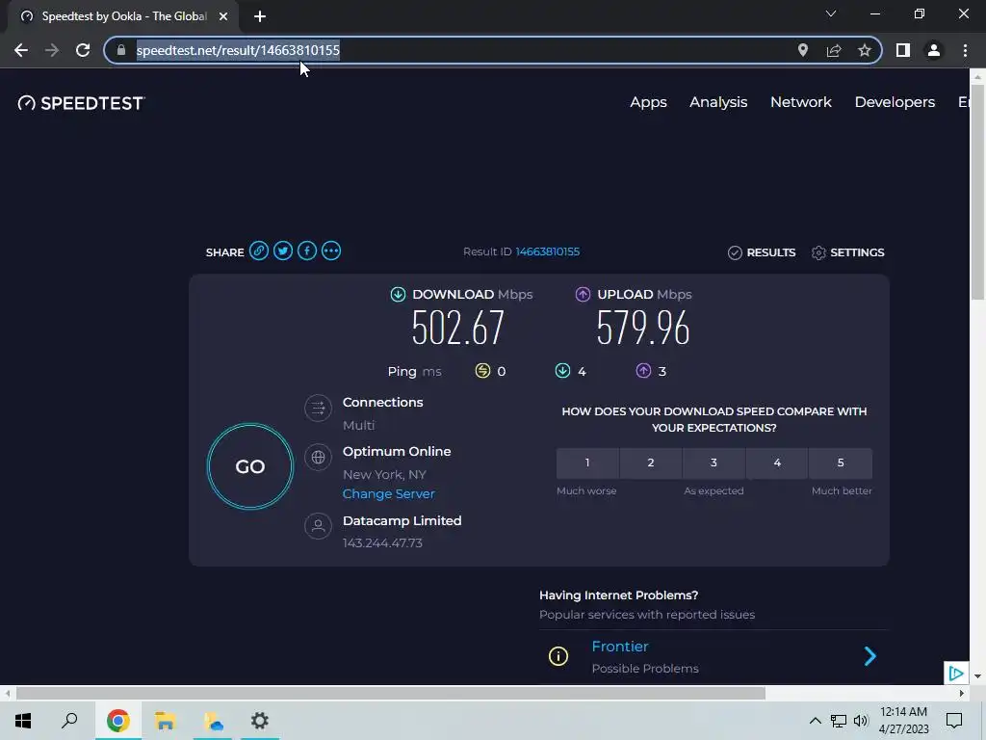Open the AdChoices icon
This screenshot has height=740, width=986.
(x=956, y=674)
